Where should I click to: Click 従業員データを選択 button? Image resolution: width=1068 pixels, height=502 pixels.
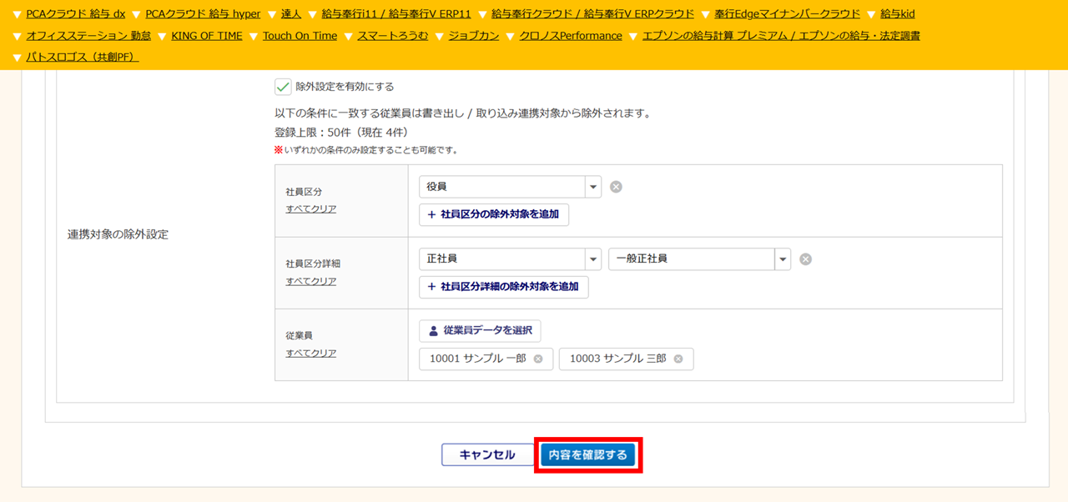pos(480,331)
